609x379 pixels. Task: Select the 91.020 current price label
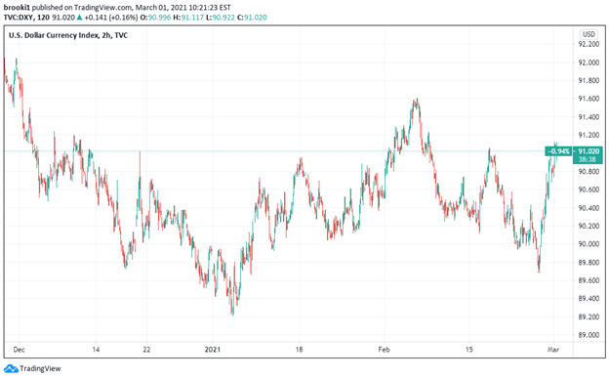589,151
